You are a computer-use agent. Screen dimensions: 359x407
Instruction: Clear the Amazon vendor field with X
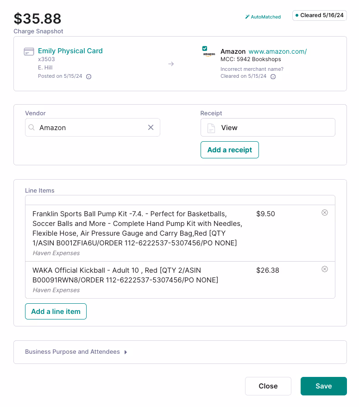pos(151,127)
